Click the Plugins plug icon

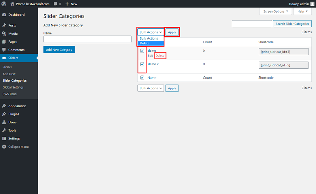4,114
